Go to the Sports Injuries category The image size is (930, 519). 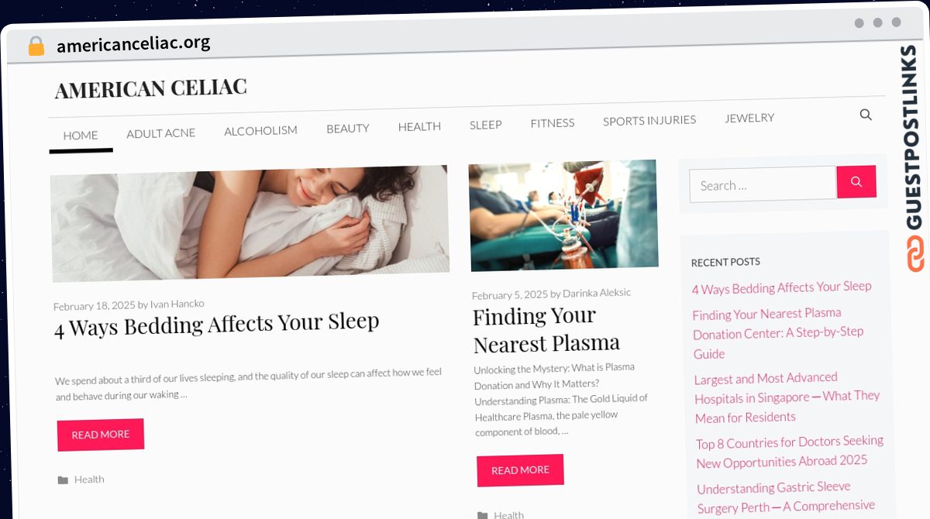[649, 120]
